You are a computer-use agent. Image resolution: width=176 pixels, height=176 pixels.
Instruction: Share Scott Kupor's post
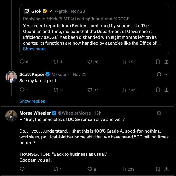(166, 90)
